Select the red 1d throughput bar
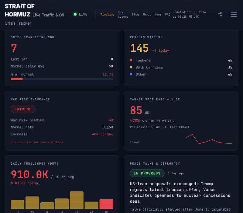The image size is (243, 213). [106, 204]
